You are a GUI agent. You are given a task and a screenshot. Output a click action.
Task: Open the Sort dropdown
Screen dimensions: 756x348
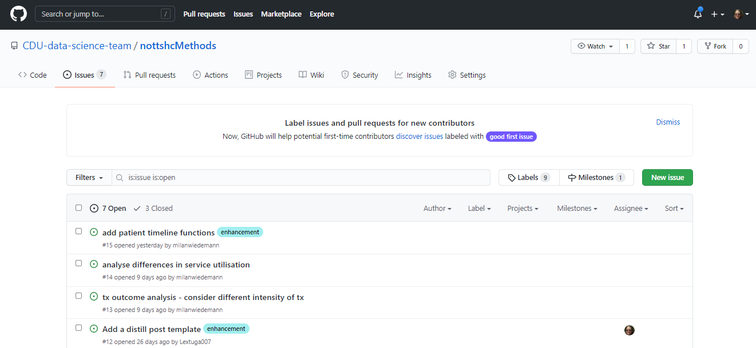tap(674, 209)
